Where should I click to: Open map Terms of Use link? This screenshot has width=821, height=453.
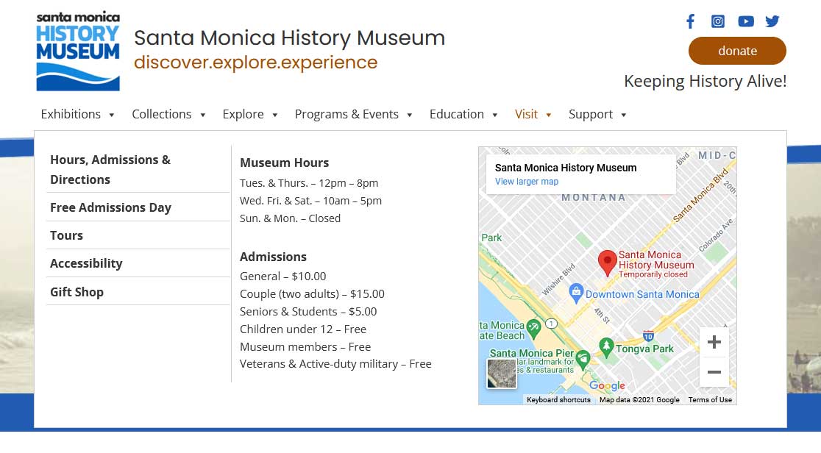click(710, 400)
